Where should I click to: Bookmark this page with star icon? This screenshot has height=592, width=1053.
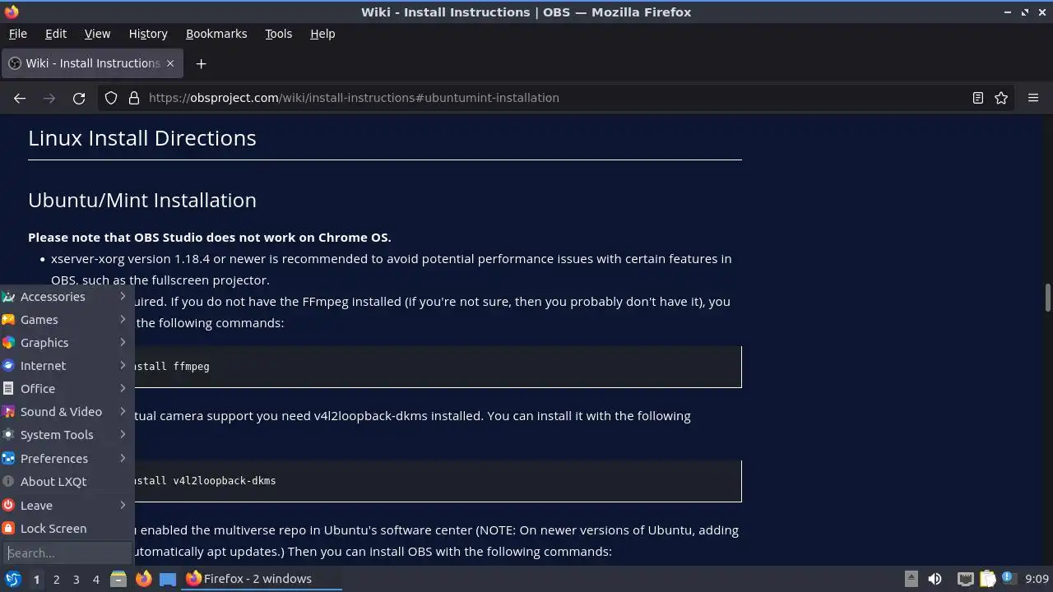[1001, 98]
